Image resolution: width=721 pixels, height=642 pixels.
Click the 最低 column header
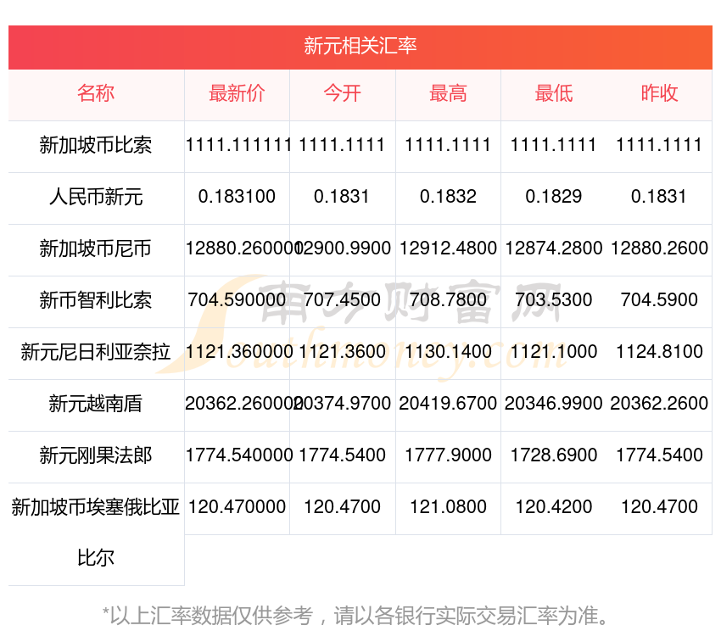tap(554, 93)
